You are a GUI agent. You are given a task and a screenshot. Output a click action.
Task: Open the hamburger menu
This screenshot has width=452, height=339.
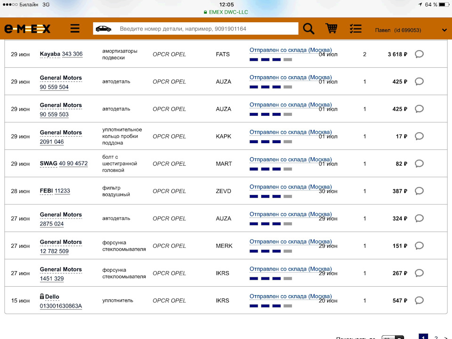pos(75,29)
